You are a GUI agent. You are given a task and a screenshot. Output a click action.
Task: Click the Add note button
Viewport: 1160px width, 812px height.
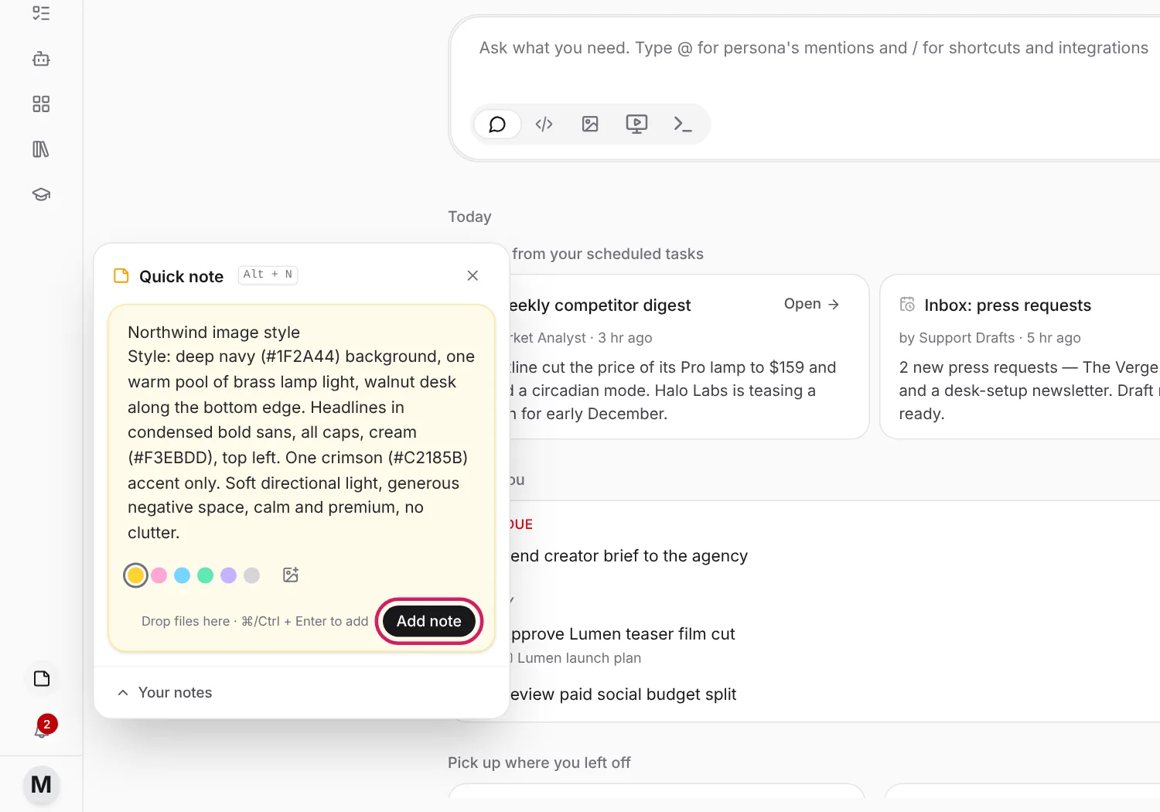429,621
